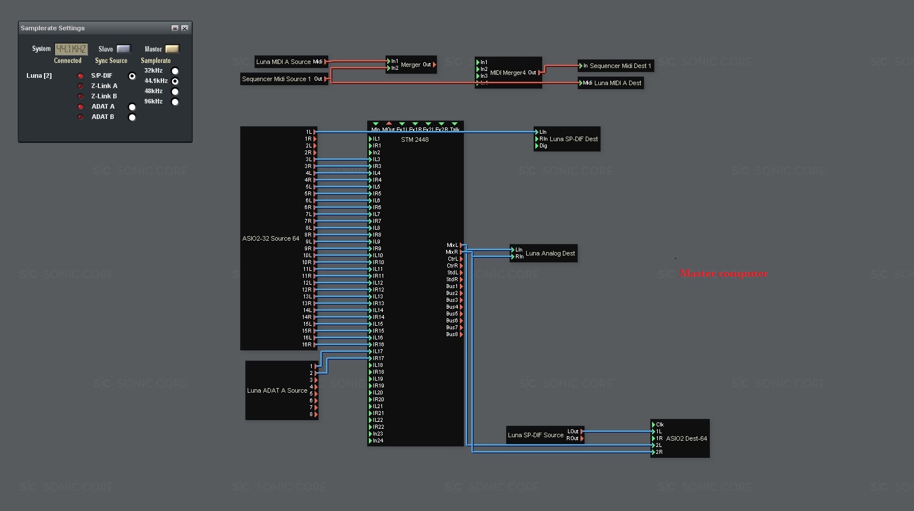This screenshot has width=914, height=511.
Task: Toggle the Slave clock mode button
Action: (124, 49)
